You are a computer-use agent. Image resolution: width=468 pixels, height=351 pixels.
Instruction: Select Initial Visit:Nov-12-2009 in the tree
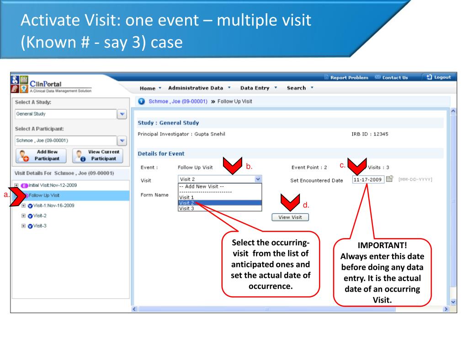(x=53, y=186)
